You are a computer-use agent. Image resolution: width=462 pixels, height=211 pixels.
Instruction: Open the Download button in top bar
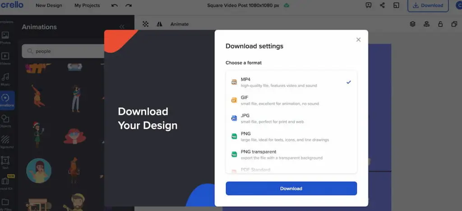428,5
